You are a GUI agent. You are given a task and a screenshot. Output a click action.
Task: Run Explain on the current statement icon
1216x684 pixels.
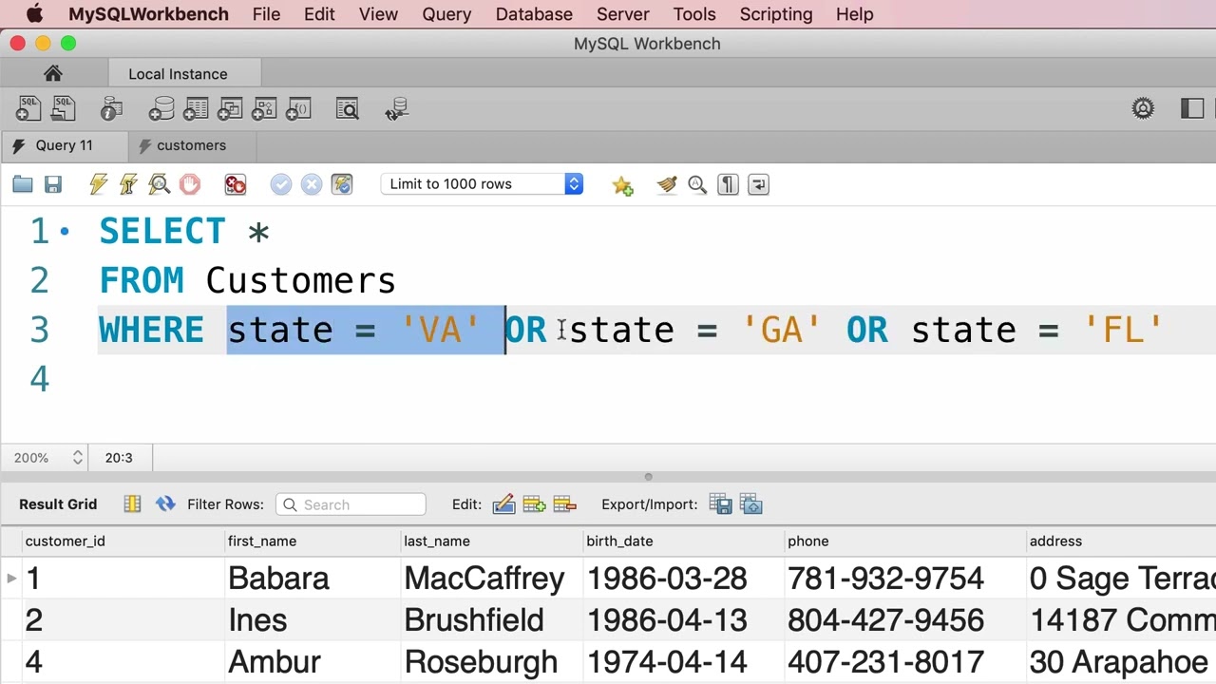point(159,184)
